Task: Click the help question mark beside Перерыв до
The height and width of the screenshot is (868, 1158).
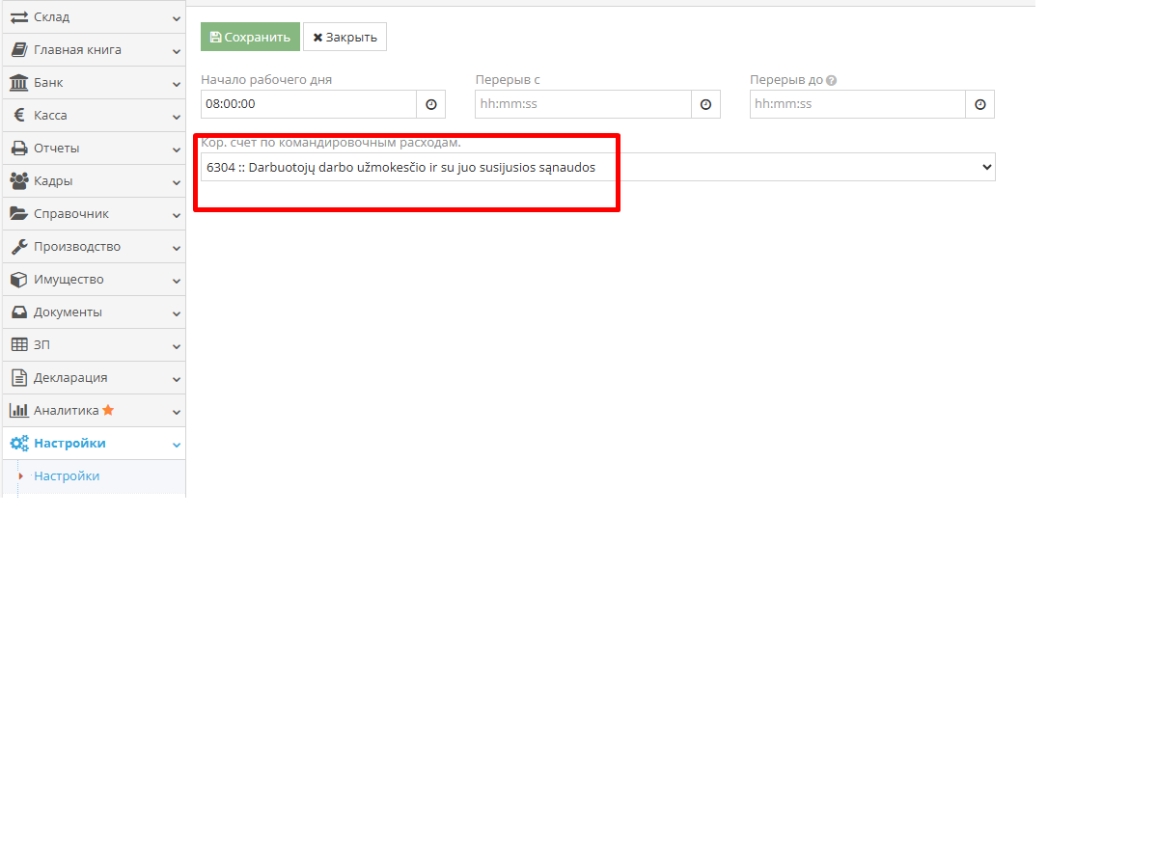Action: (x=831, y=81)
